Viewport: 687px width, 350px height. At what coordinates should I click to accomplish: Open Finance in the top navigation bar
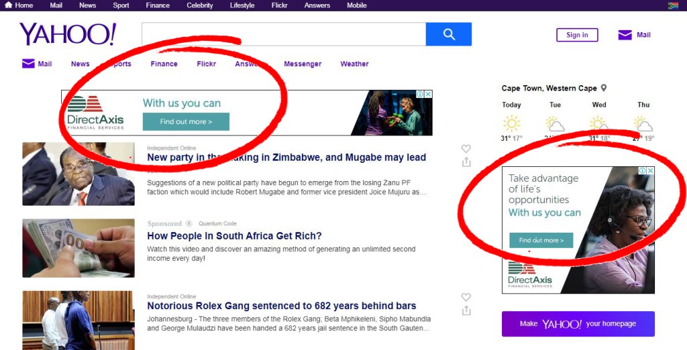pos(158,5)
